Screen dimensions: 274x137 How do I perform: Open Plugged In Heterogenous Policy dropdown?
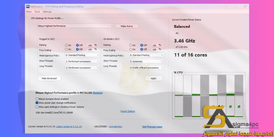82,55
